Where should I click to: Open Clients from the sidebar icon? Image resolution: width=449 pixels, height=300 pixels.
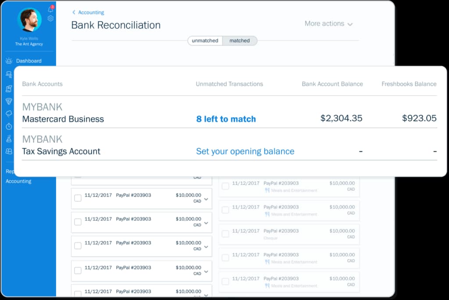click(9, 75)
